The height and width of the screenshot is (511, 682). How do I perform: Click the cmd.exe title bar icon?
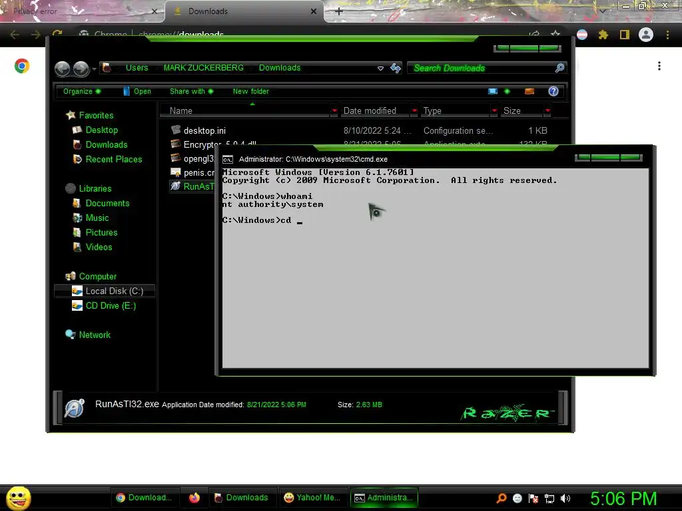[228, 160]
